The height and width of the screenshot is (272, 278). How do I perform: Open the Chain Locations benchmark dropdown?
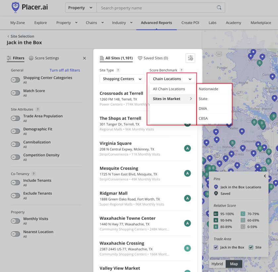(x=172, y=79)
